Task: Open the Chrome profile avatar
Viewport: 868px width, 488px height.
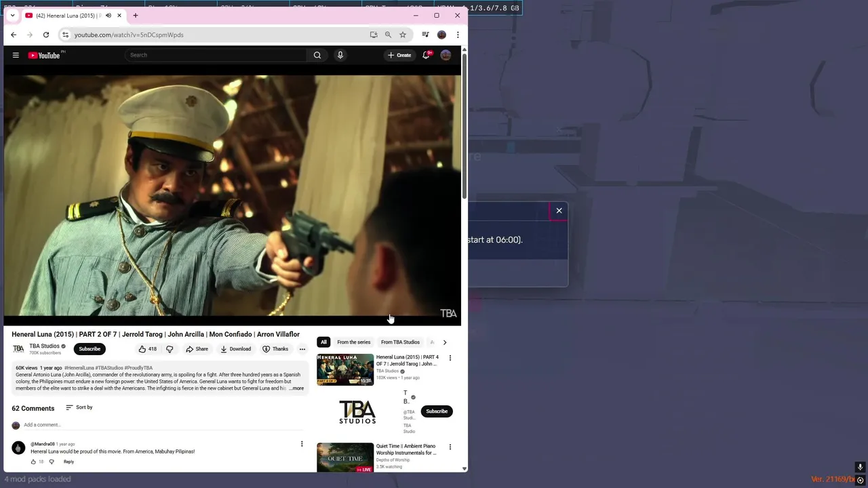Action: click(441, 35)
